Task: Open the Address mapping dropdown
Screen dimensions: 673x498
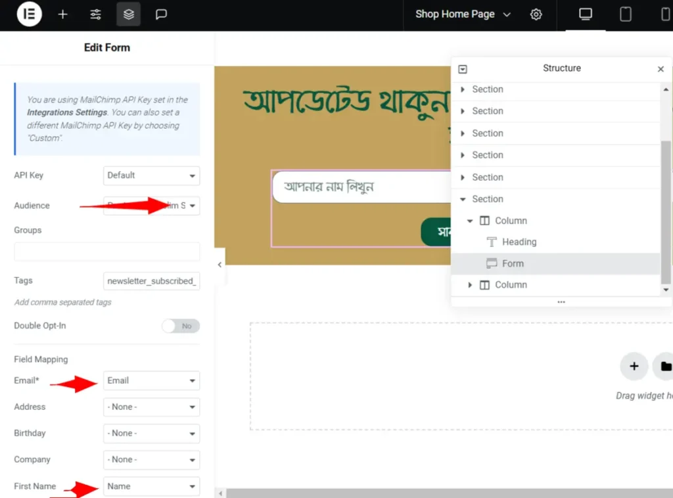Action: coord(152,407)
